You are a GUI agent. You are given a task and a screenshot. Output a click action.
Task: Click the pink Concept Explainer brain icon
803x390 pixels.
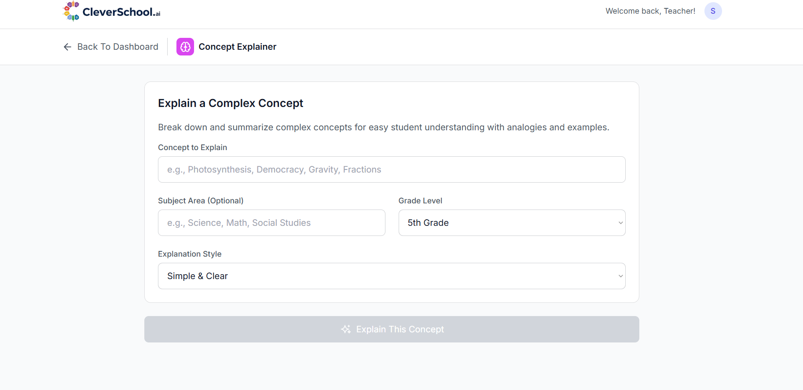coord(185,47)
